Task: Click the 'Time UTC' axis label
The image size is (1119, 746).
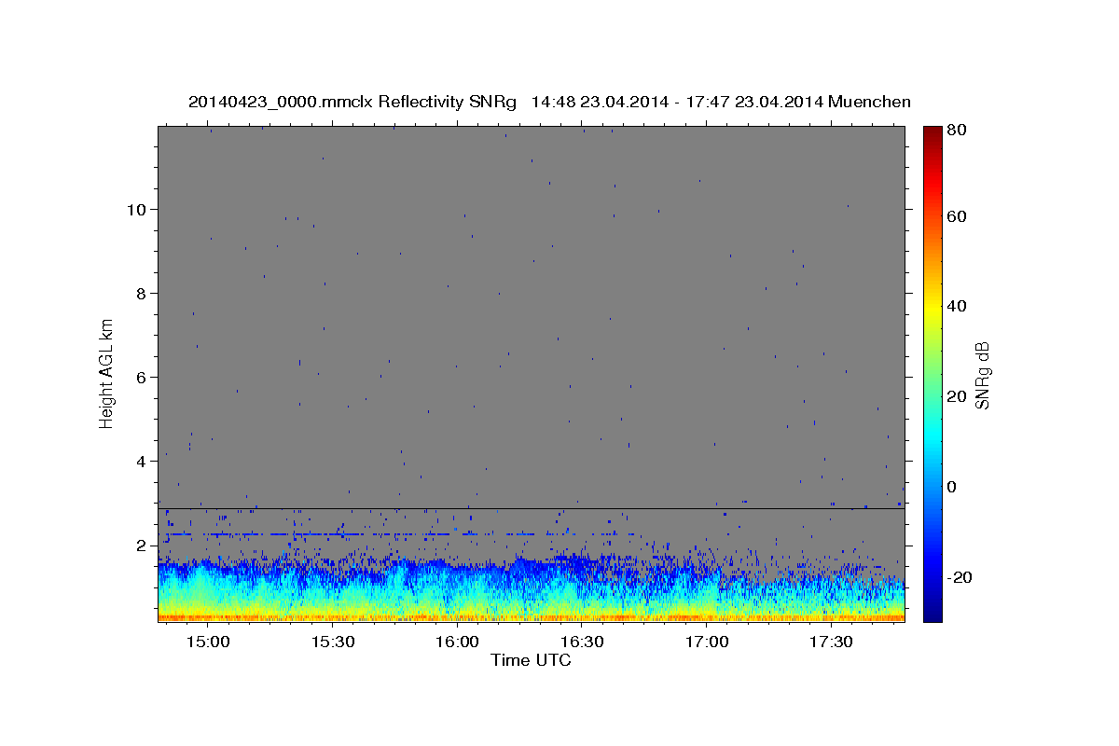Action: (x=531, y=660)
